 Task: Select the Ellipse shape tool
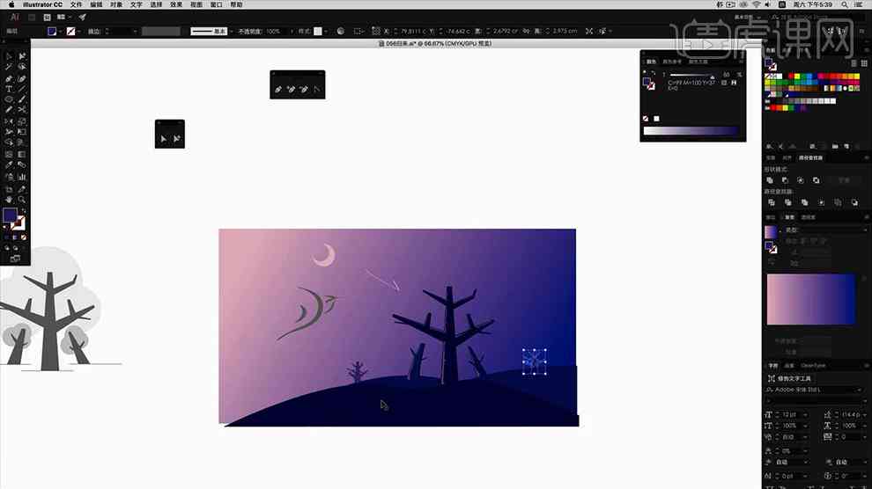(9, 99)
